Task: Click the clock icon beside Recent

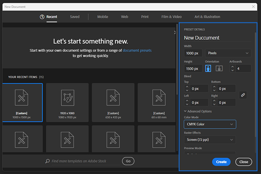Action: click(x=42, y=17)
